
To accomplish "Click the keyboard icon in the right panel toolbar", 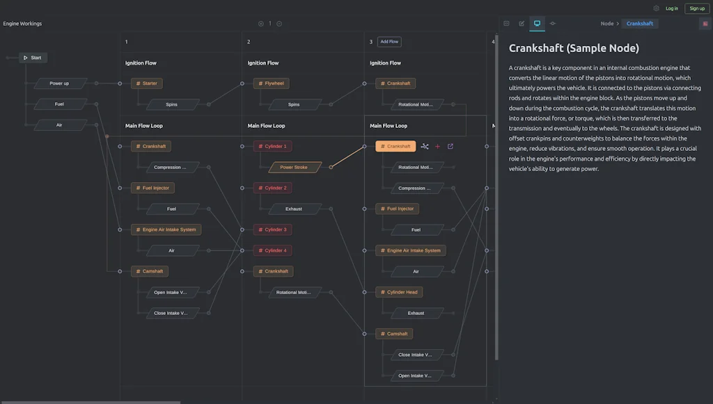I will coord(505,23).
